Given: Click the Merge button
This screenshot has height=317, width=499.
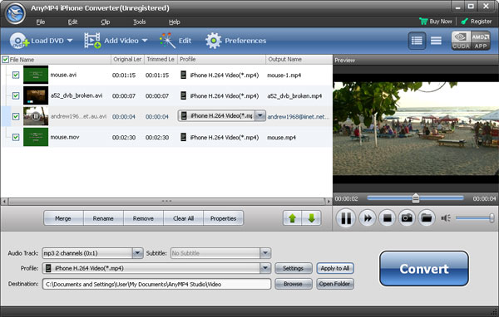Looking at the screenshot, I should point(63,218).
